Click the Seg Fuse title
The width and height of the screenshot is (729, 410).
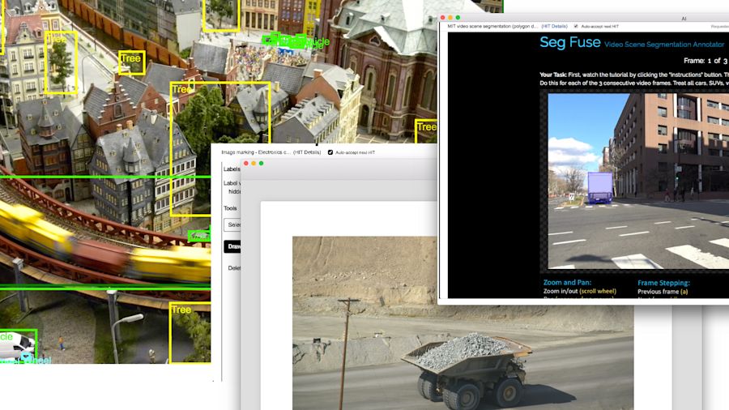(x=570, y=42)
